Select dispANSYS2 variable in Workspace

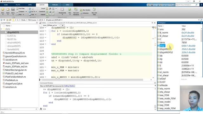coord(166,52)
